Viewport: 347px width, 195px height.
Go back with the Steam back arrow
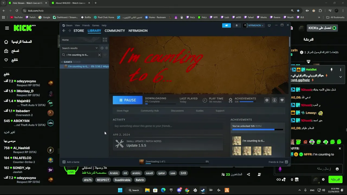(64, 31)
